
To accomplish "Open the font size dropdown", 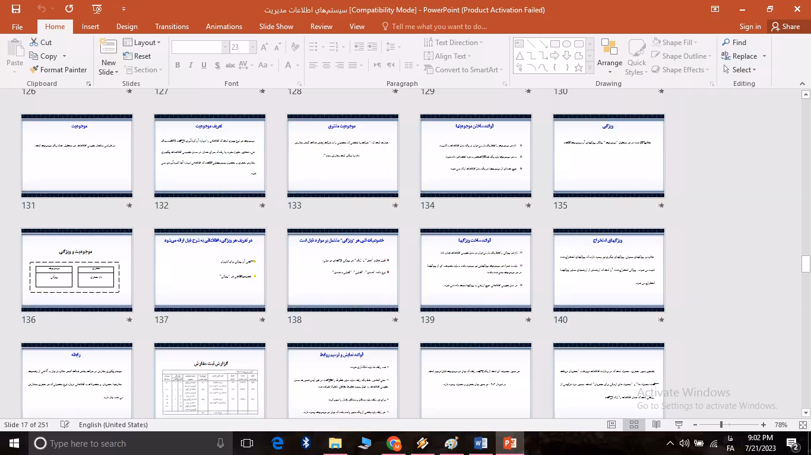I will [252, 46].
